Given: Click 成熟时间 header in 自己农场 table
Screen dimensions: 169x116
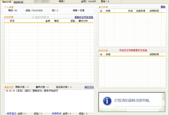Looking at the screenshot, I should pos(154,11).
